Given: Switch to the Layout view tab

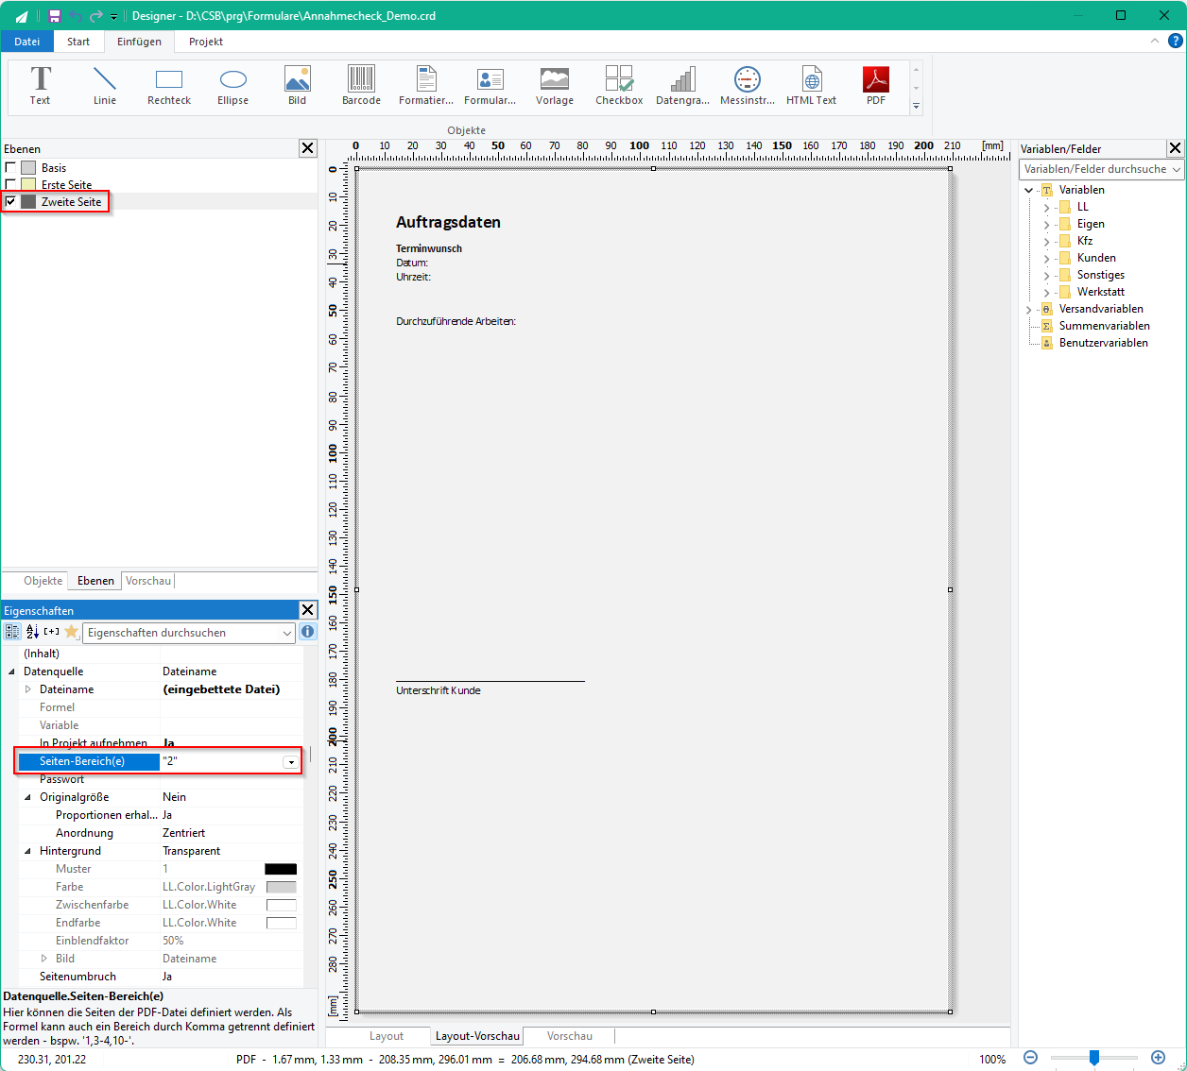Looking at the screenshot, I should click(387, 1036).
